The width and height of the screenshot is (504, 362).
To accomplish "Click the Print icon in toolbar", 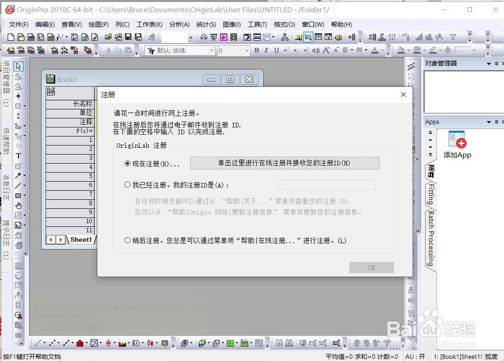I will tap(204, 37).
